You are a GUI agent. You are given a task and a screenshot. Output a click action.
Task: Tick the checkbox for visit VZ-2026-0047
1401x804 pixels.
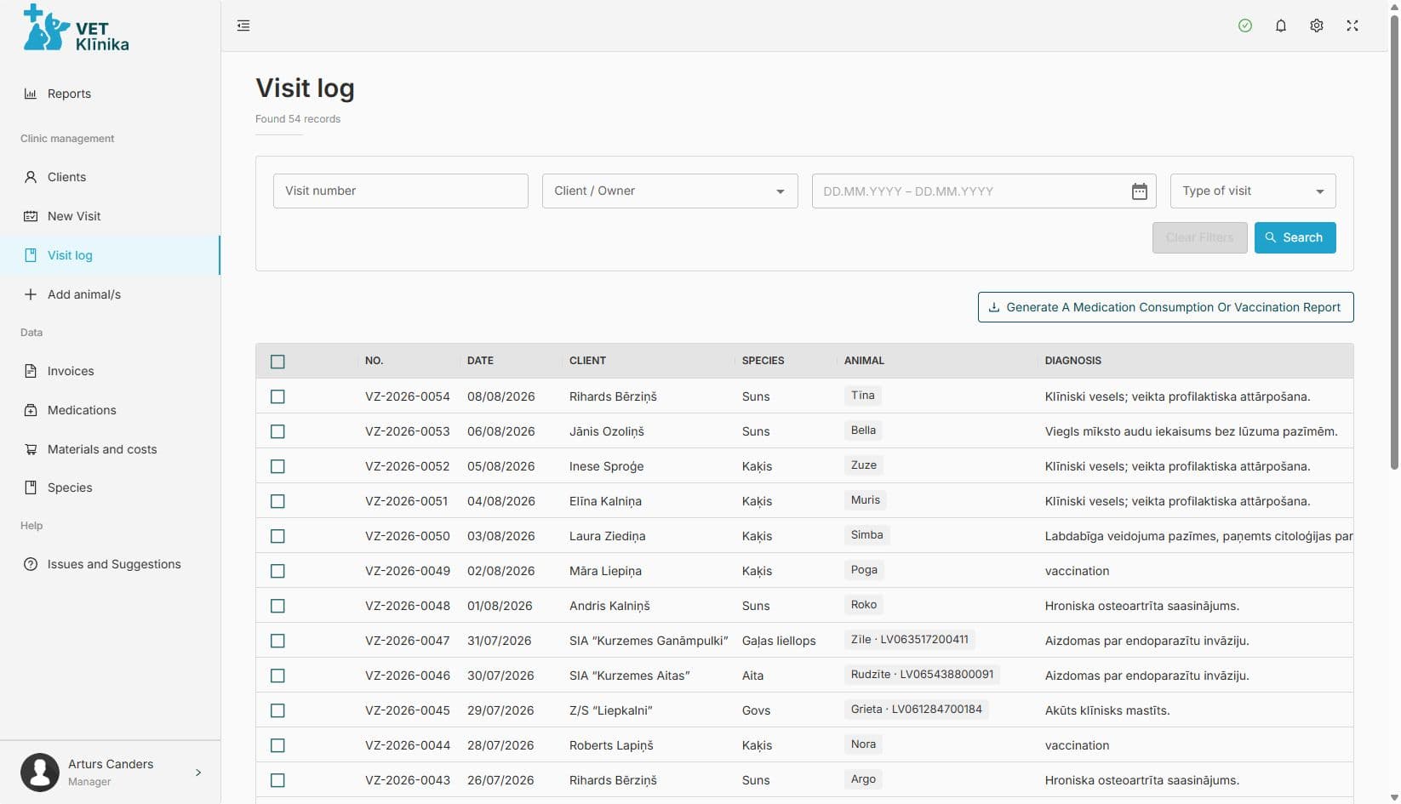coord(277,641)
